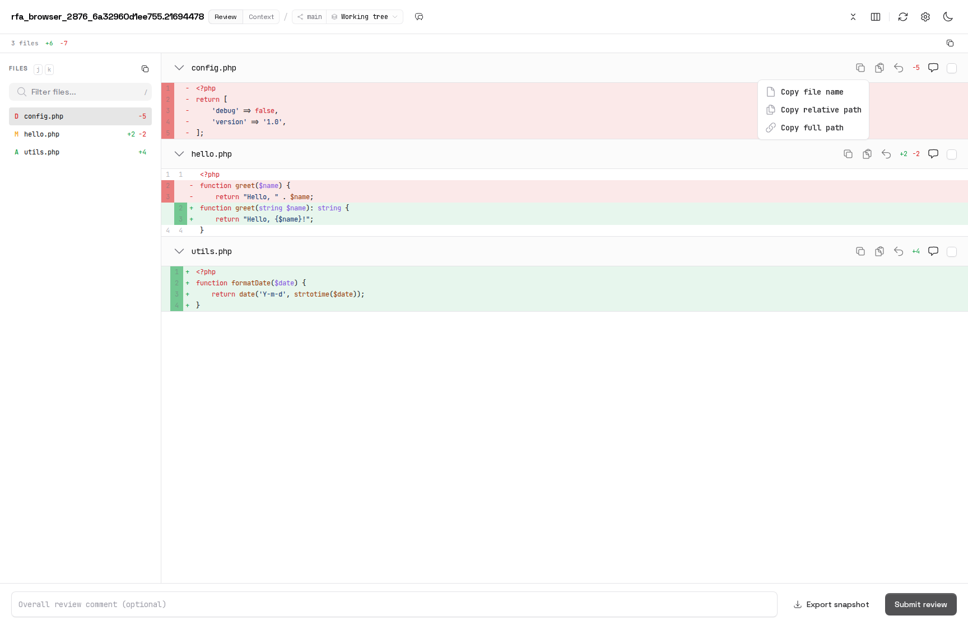Viewport: 968px width, 625px height.
Task: Click copy icon in hello.php header
Action: (x=848, y=154)
